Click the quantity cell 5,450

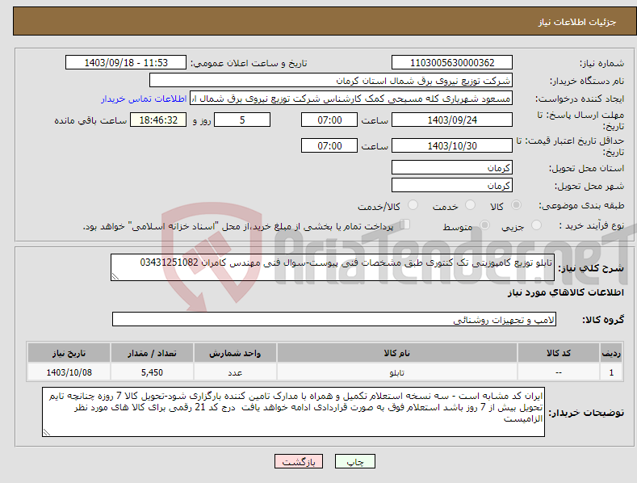[x=152, y=372]
